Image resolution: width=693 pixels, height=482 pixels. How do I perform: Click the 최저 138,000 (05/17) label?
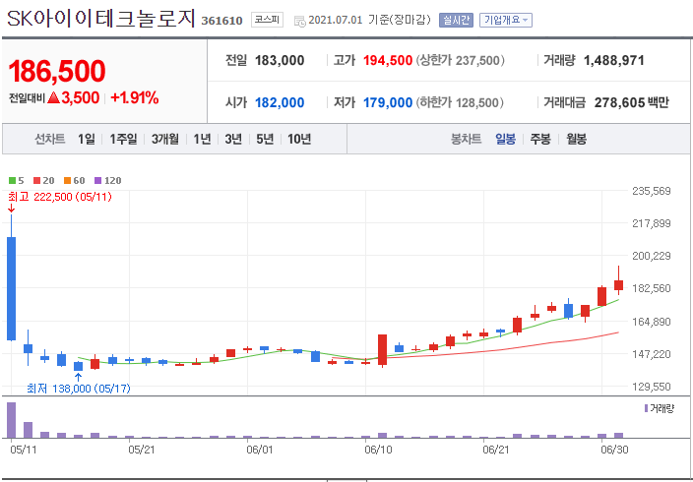click(x=79, y=389)
